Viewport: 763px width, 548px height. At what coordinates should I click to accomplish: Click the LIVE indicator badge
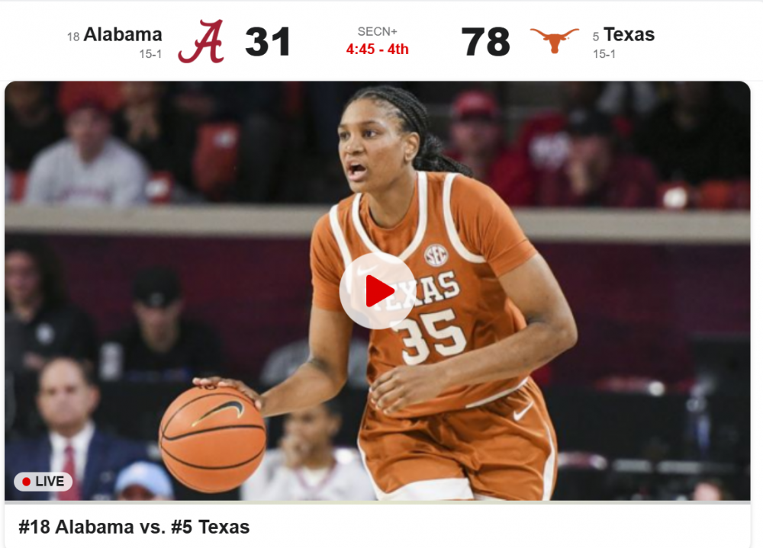(43, 482)
